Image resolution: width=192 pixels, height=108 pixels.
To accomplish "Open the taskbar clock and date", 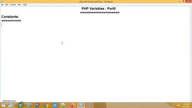I will pos(186,105).
